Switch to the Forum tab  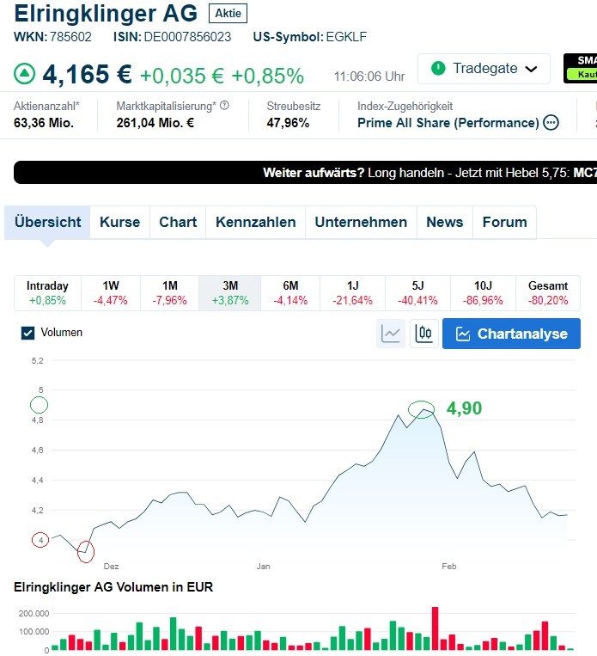pyautogui.click(x=504, y=222)
